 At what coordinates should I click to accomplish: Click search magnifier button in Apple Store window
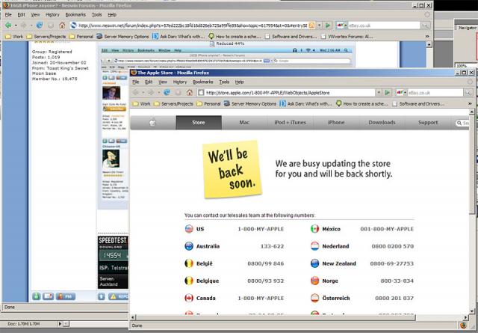point(468,92)
